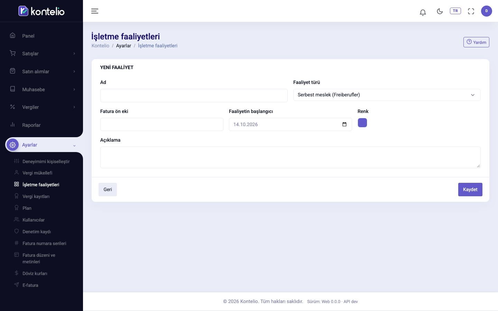This screenshot has width=498, height=311.
Task: Toggle the hamburger sidebar menu
Action: point(95,11)
